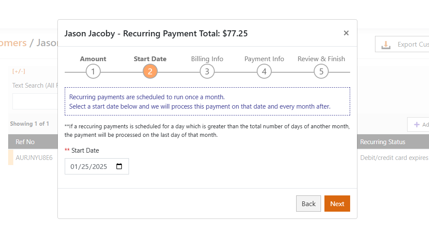Click the plus icon on the Add button

click(417, 124)
